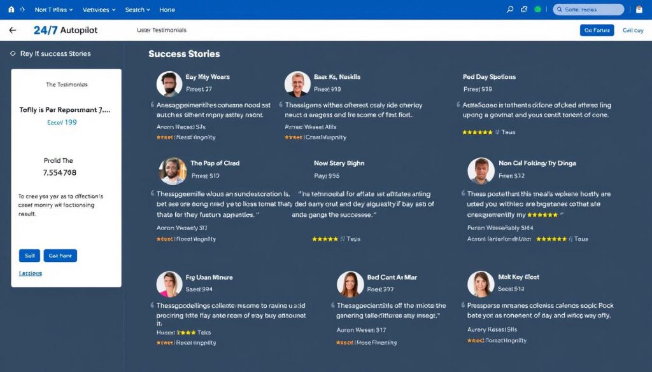Click Frg Uaan Minure avatar photo

[x=169, y=284]
